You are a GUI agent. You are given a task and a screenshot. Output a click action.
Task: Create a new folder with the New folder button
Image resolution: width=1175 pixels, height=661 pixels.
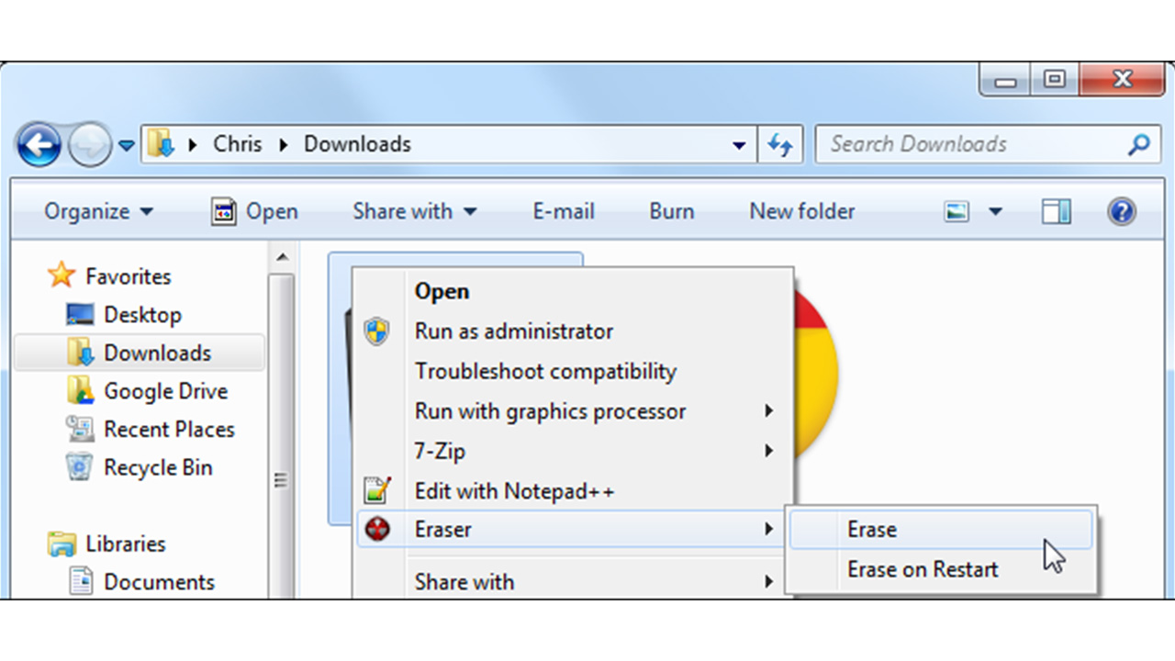click(x=801, y=211)
